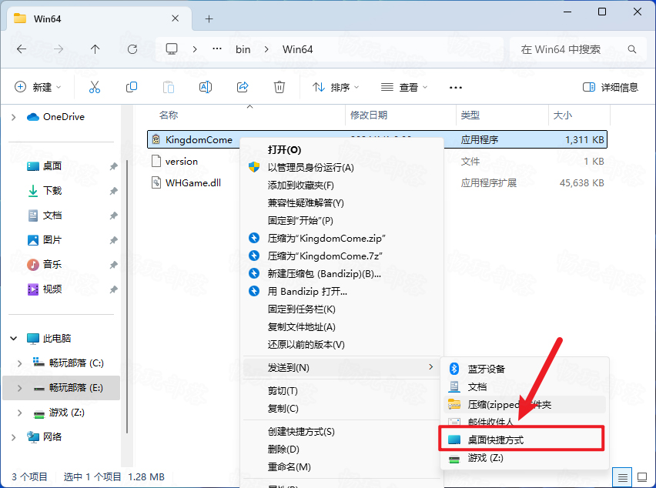Sort by 大小 column header
656x488 pixels.
[563, 115]
